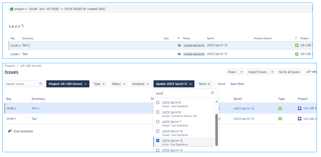Click the scroll-up arrow in sprint dropdown

(x=216, y=101)
